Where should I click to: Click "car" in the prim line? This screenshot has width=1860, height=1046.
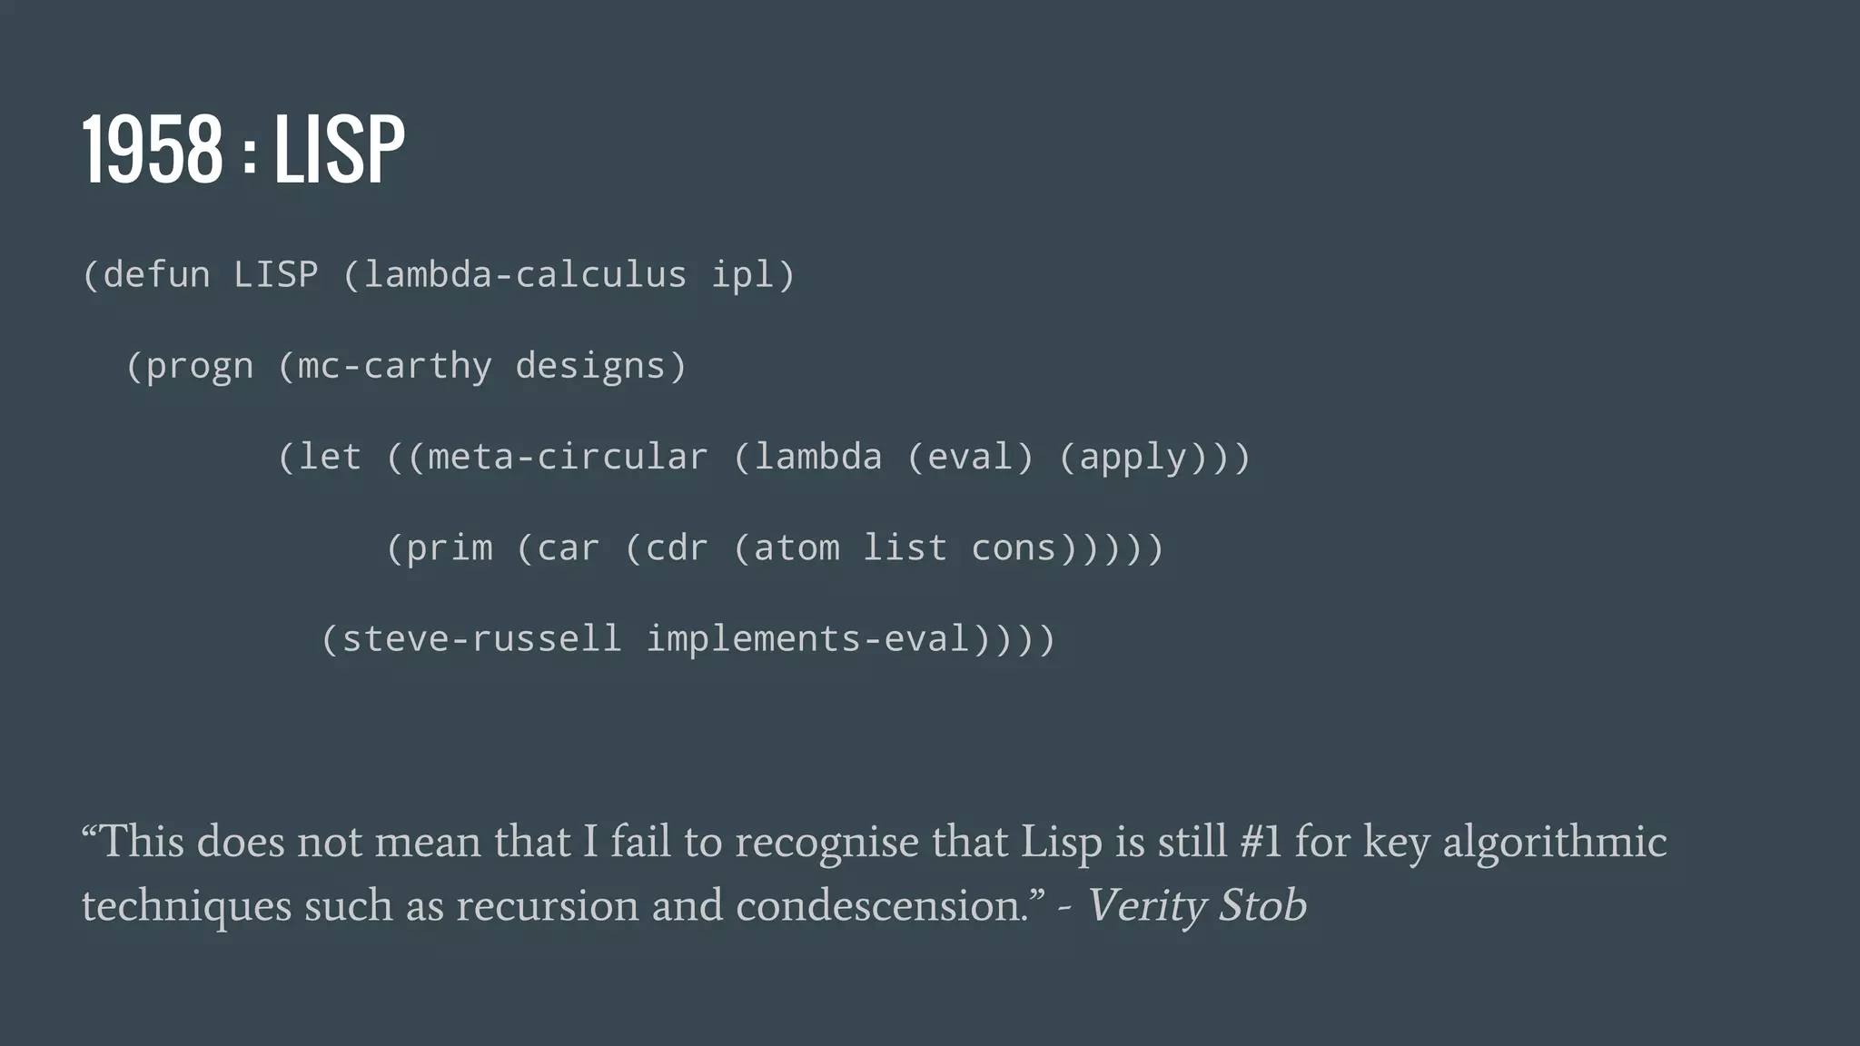569,548
